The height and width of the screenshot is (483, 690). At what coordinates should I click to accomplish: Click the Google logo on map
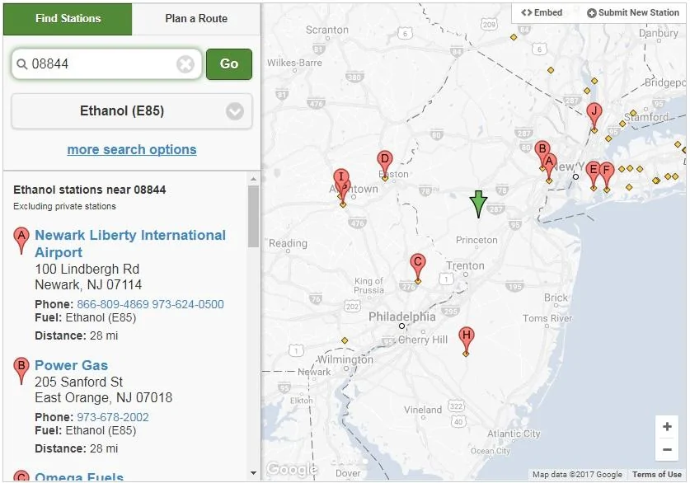pos(291,469)
